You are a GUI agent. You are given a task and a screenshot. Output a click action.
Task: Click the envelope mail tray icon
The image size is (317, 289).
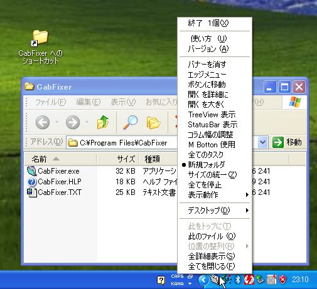[x=272, y=280]
